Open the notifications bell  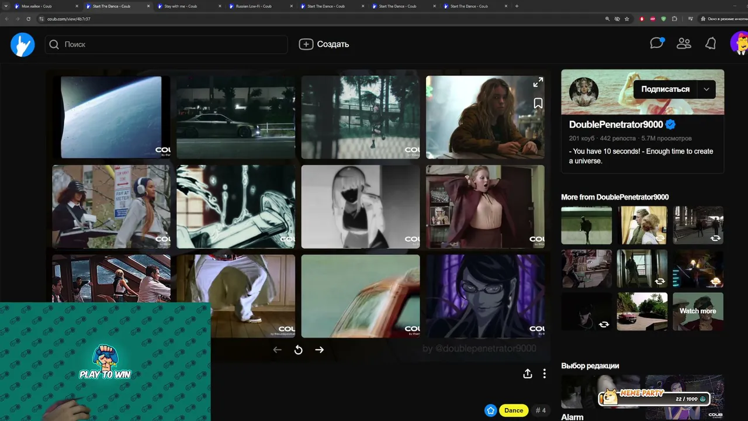point(711,44)
